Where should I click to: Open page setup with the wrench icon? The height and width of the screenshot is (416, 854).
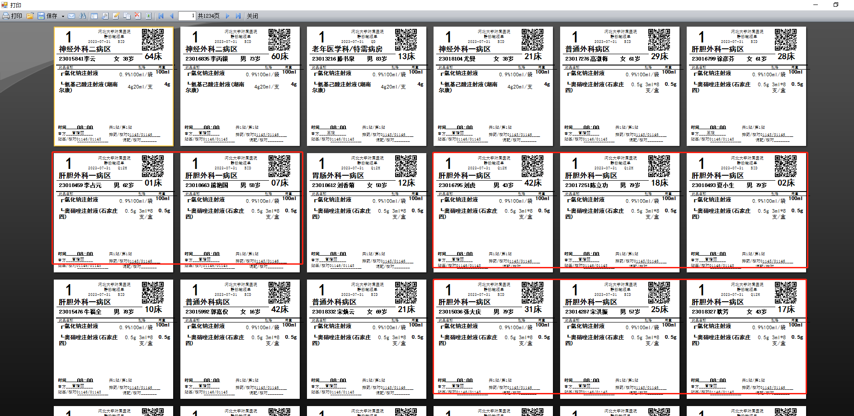[x=105, y=16]
